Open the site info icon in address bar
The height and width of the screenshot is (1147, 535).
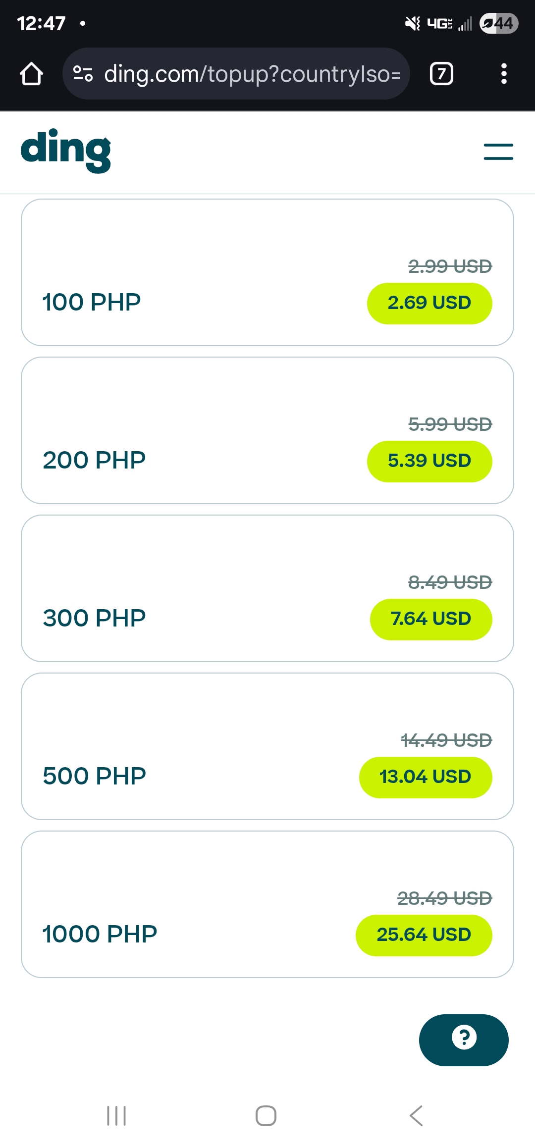83,74
